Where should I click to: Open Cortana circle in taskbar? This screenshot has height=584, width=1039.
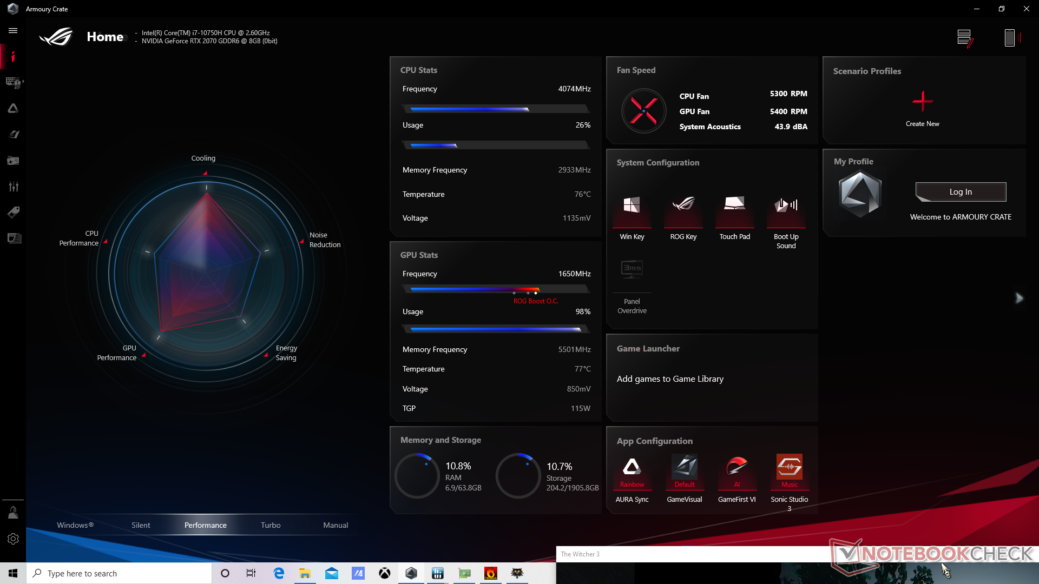(x=225, y=573)
